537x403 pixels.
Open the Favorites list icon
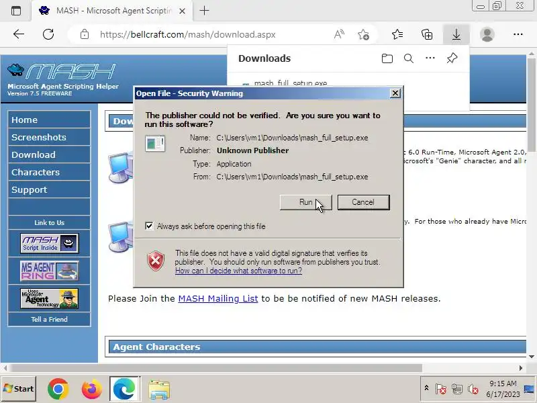click(x=397, y=34)
